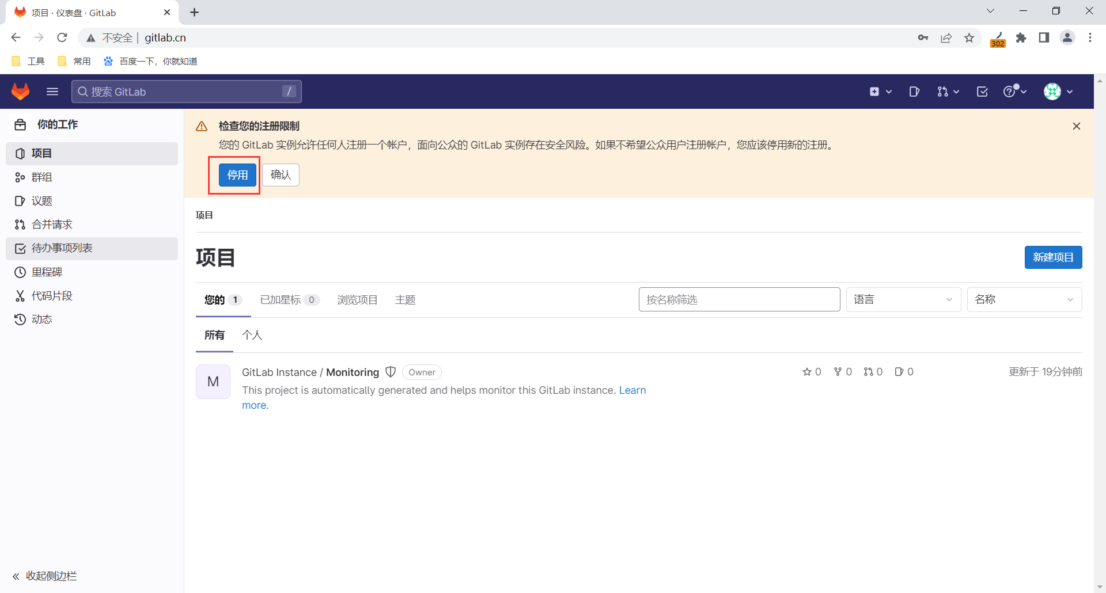Viewport: 1106px width, 593px height.
Task: Open 动态 in the sidebar
Action: coord(92,320)
